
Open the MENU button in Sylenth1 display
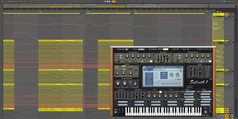tap(148, 69)
